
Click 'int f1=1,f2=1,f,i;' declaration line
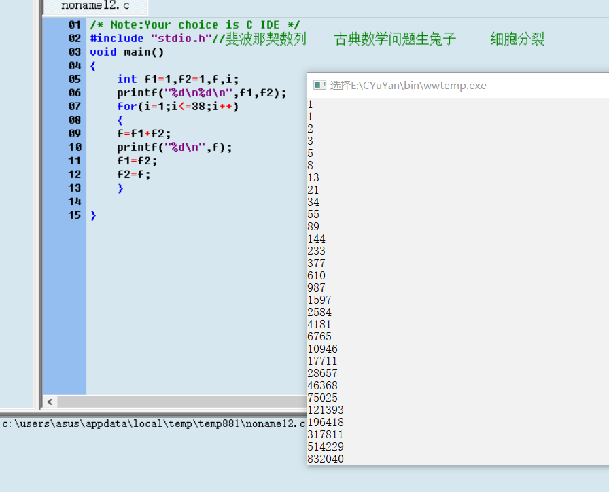pos(178,80)
